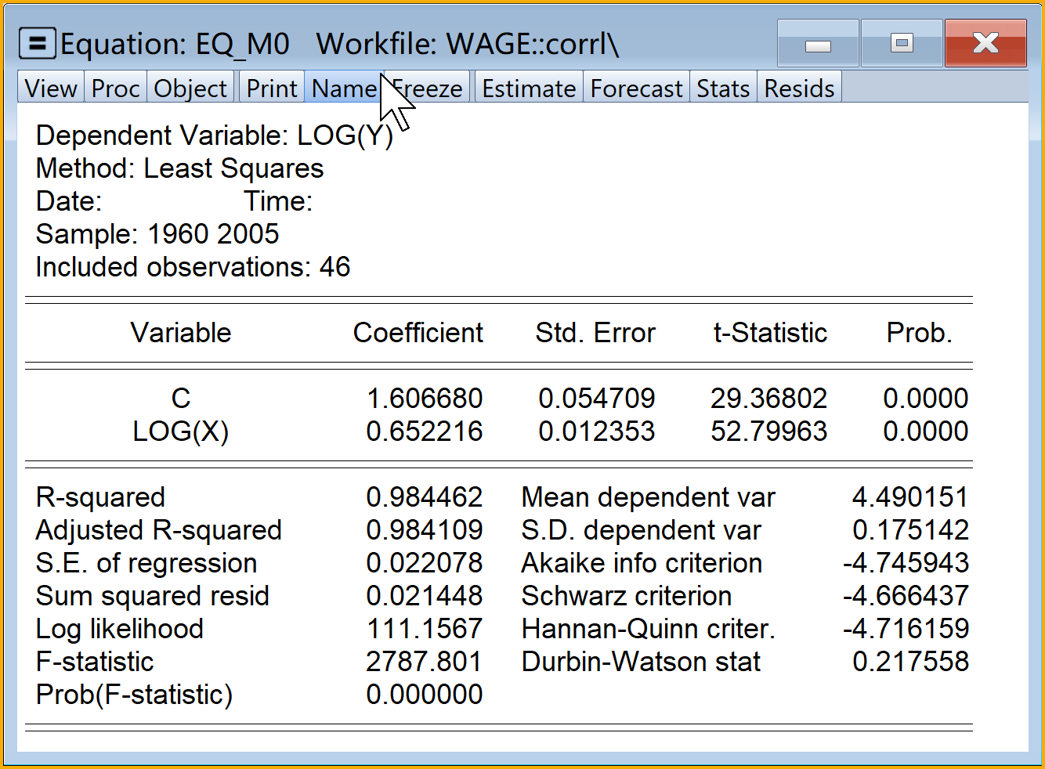Click the equation window system menu icon

click(x=37, y=44)
